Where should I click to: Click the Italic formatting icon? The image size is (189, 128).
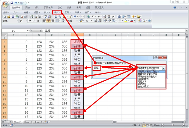pyautogui.click(x=34, y=21)
